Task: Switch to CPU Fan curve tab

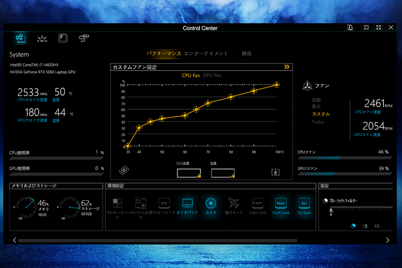Action: tap(191, 75)
